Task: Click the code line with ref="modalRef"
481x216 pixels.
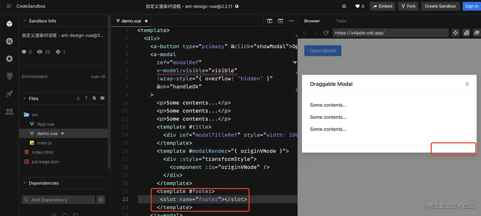Action: (179, 63)
